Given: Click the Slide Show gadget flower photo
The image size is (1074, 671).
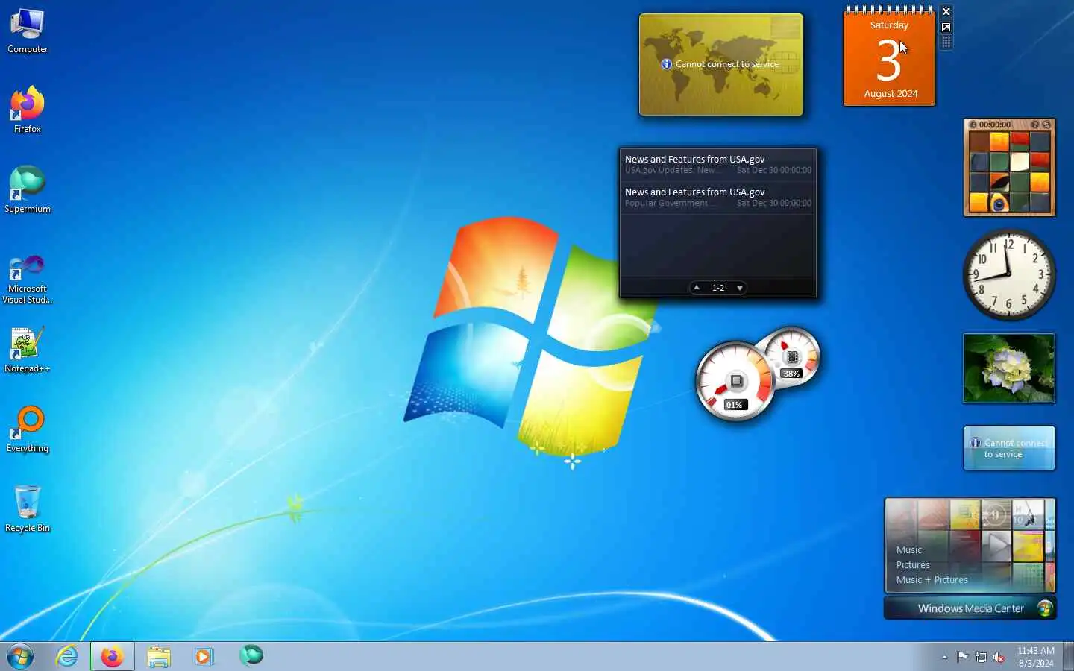Looking at the screenshot, I should pos(1009,368).
